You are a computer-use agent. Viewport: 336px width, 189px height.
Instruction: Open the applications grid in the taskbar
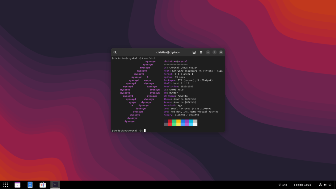click(6, 185)
